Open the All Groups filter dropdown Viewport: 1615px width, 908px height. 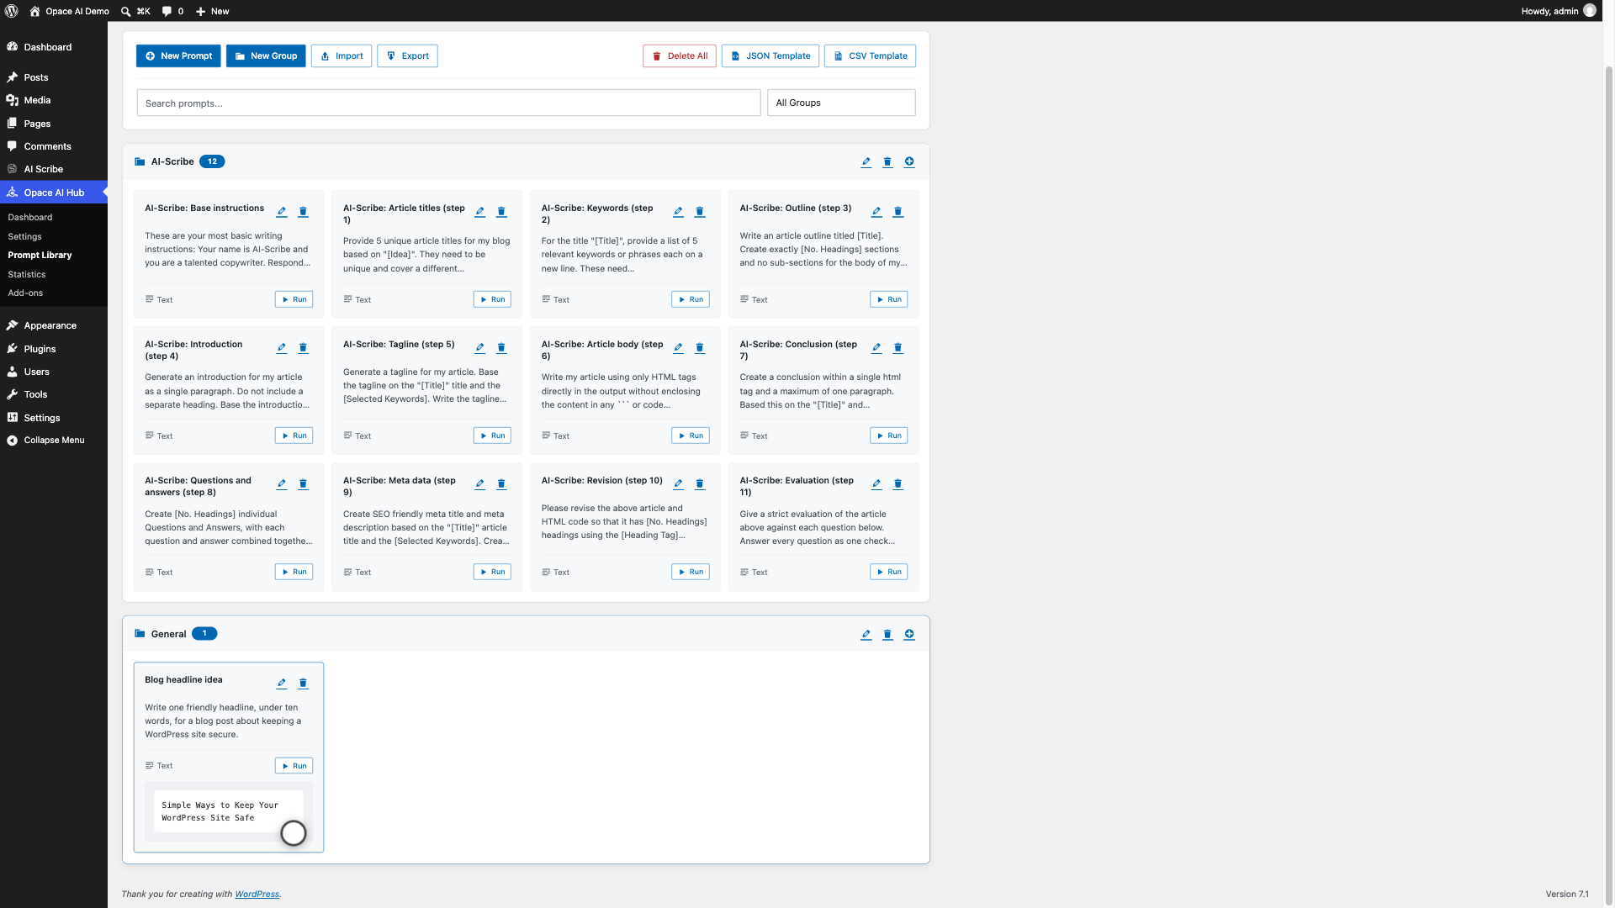[x=841, y=103]
